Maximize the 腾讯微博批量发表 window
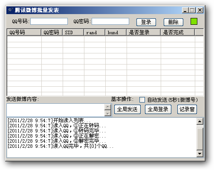214x170 pixels. pyautogui.click(x=192, y=10)
